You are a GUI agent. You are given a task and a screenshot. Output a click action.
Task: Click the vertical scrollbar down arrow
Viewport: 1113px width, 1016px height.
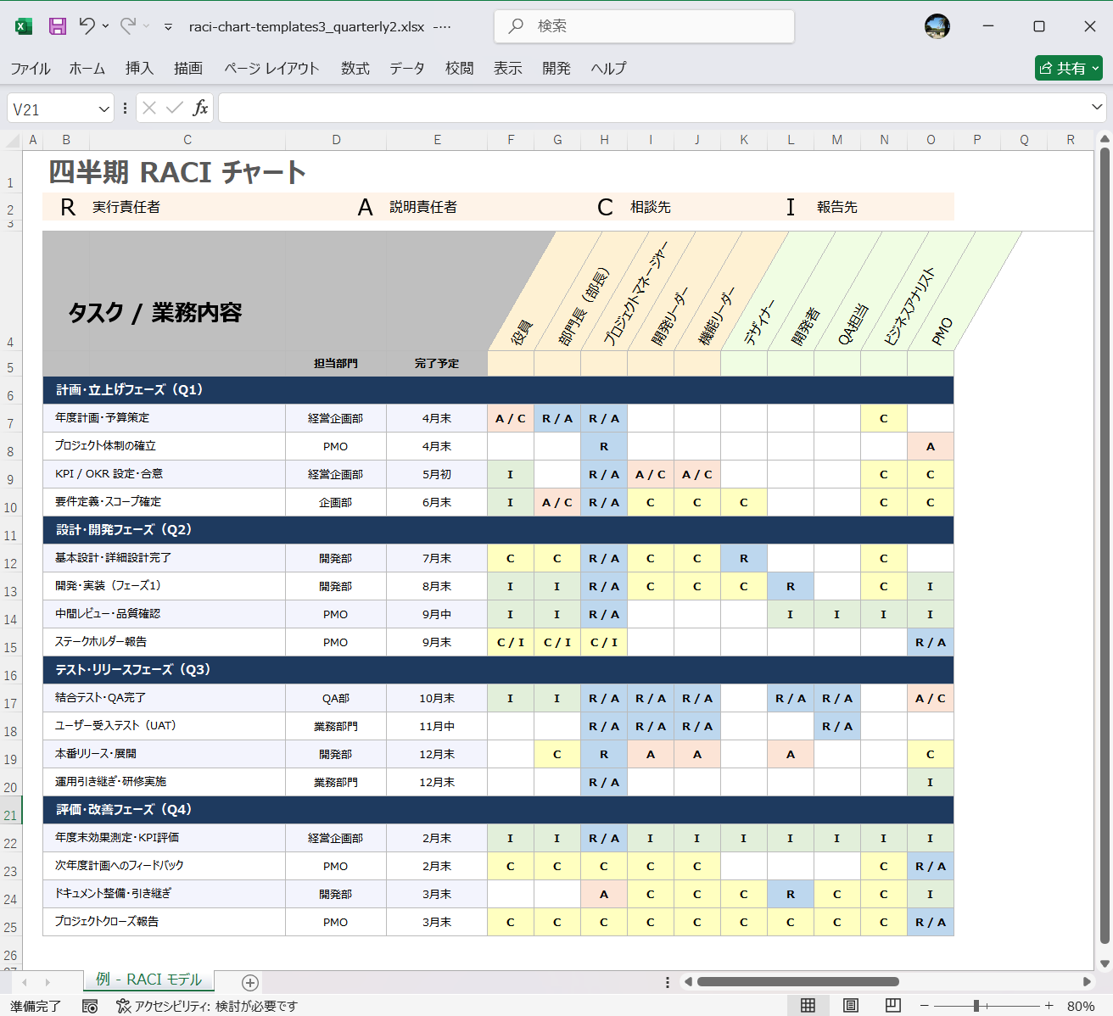click(1105, 963)
